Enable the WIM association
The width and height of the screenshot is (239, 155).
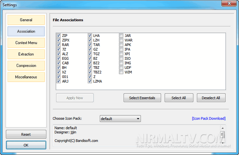(x=121, y=72)
